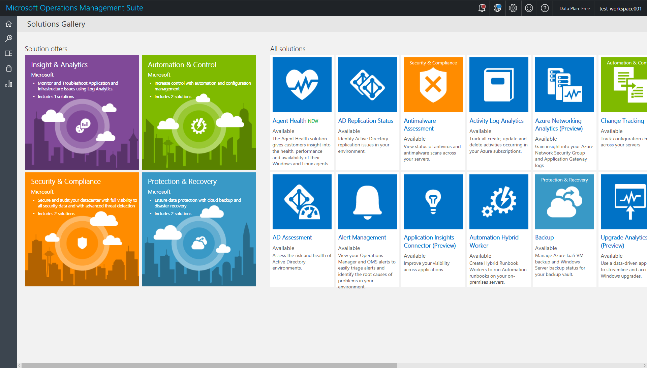Image resolution: width=647 pixels, height=368 pixels.
Task: Open Solutions Gallery shopping bag icon
Action: 9,68
